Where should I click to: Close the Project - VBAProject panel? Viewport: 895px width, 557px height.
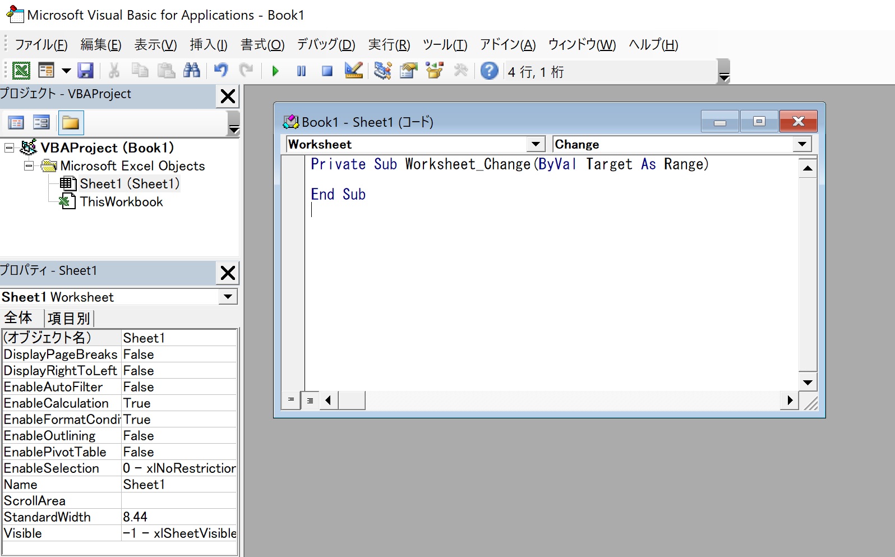coord(228,96)
